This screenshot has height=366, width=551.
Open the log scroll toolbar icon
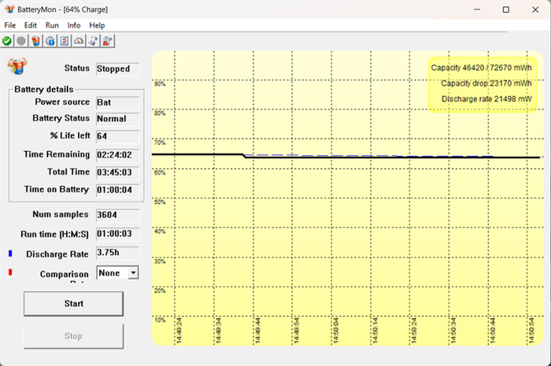pos(93,41)
